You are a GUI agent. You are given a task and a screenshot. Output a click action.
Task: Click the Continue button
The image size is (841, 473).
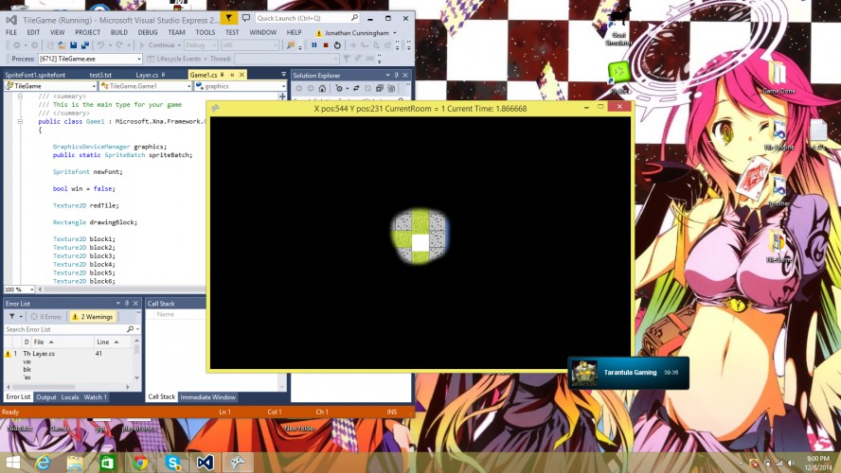pyautogui.click(x=160, y=45)
